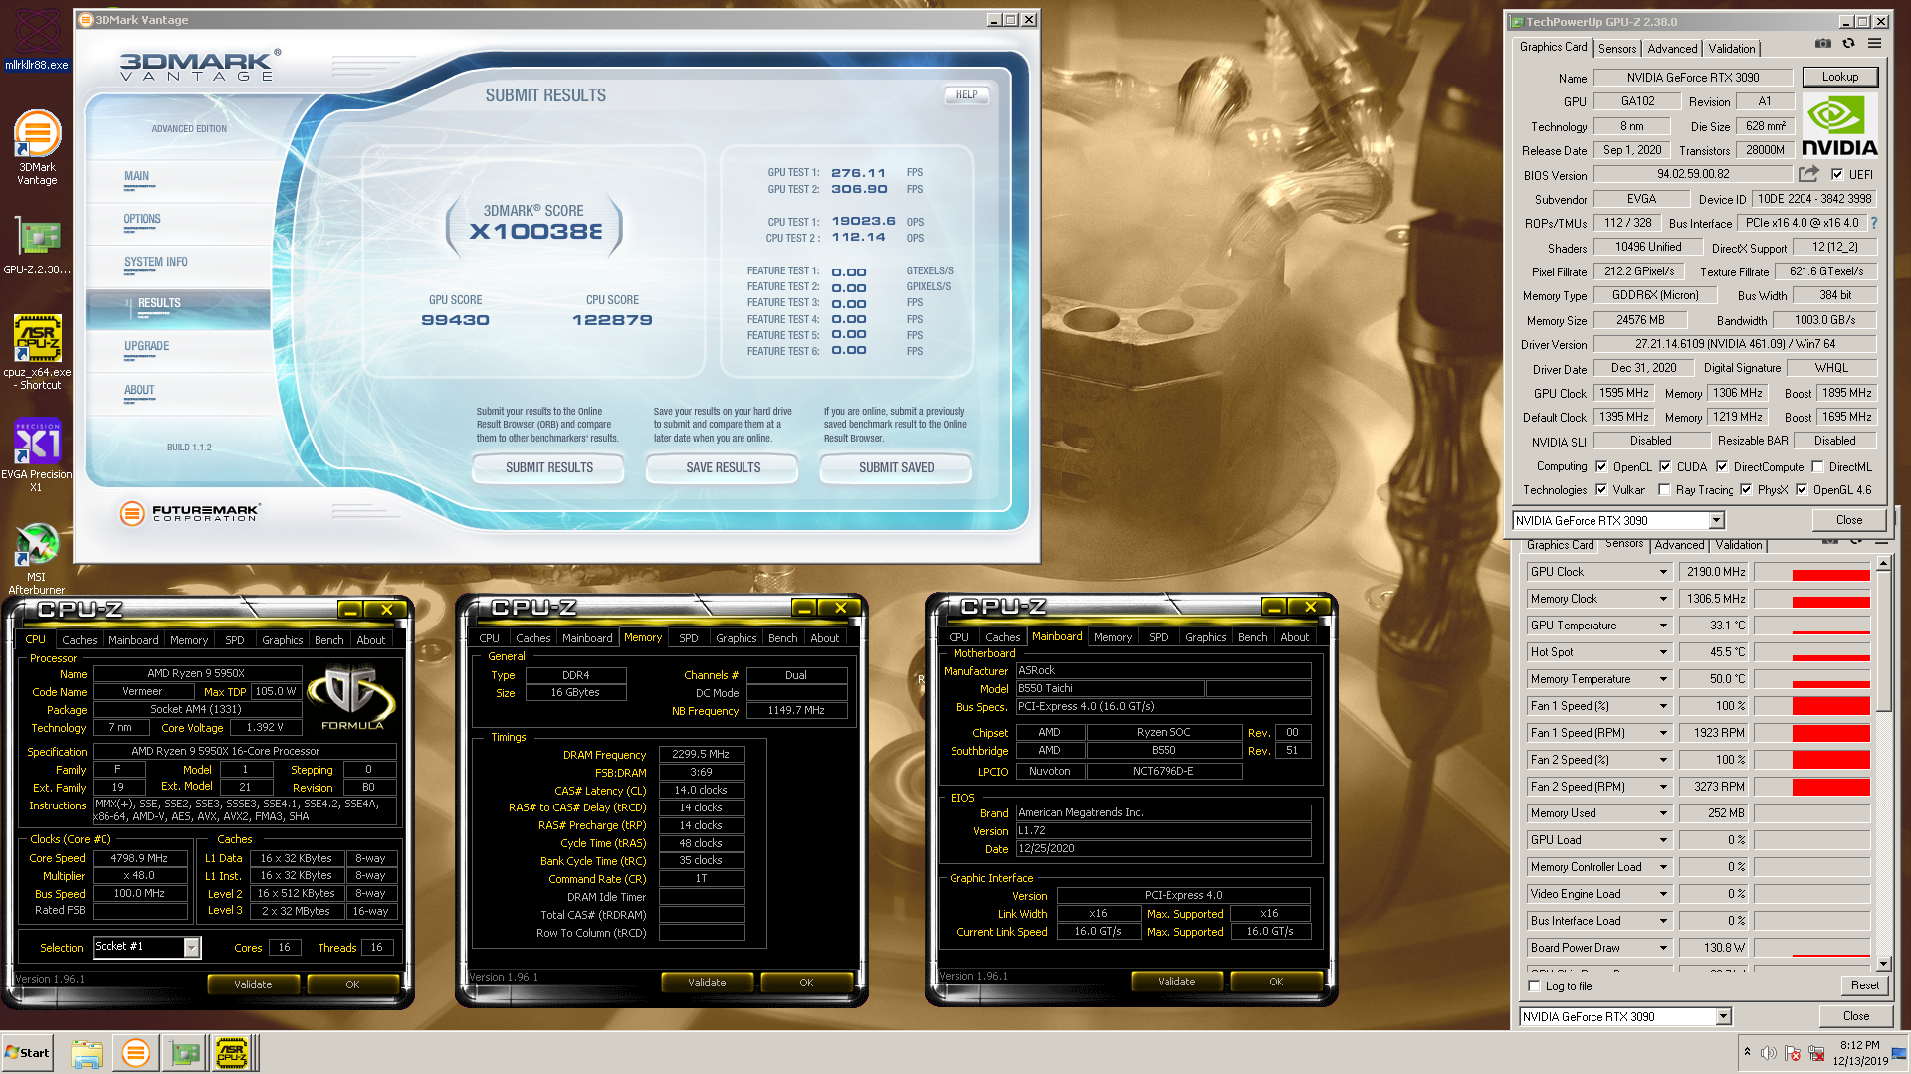Viewport: 1911px width, 1074px height.
Task: Toggle the UEFI checkbox
Action: pos(1837,175)
